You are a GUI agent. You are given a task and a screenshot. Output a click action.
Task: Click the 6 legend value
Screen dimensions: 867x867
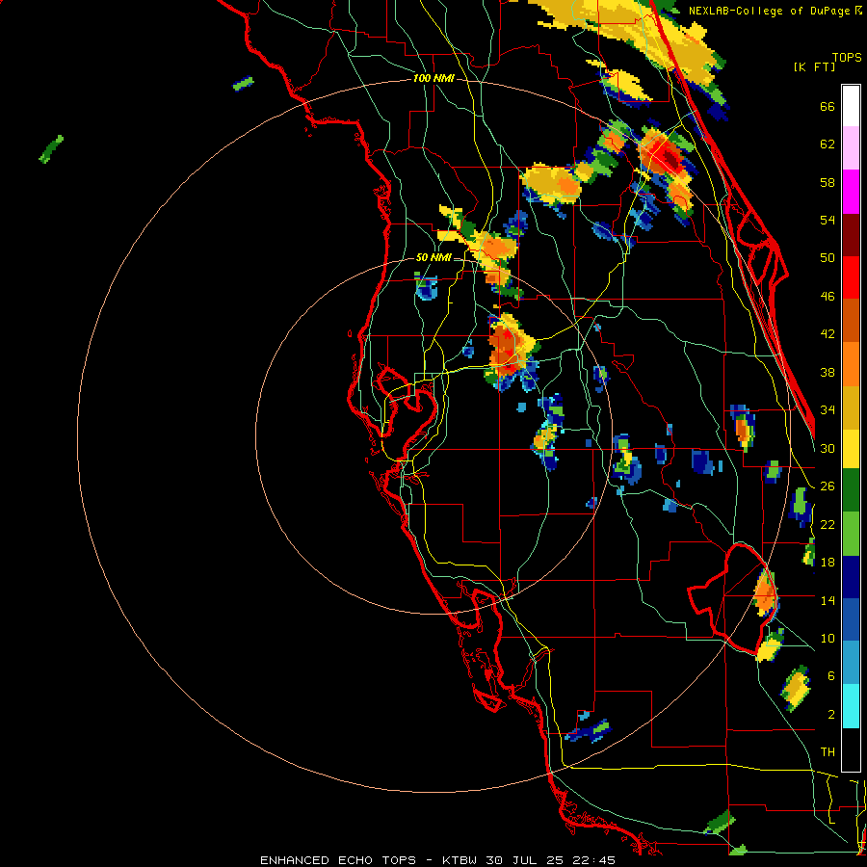[x=831, y=675]
